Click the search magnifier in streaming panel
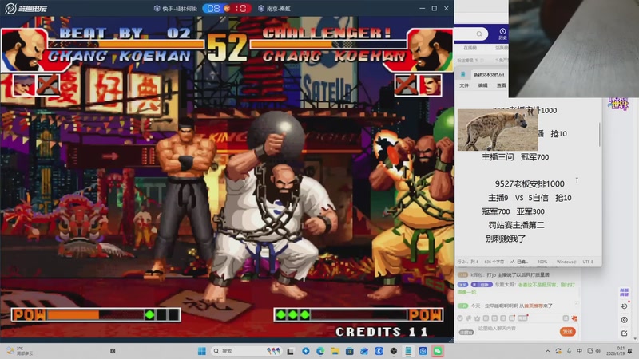This screenshot has height=359, width=639. 479,34
